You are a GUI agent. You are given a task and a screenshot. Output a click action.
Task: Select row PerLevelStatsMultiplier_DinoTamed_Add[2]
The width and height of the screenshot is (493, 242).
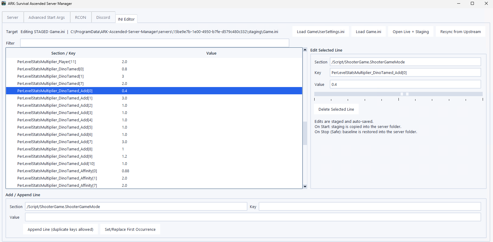[x=154, y=105]
